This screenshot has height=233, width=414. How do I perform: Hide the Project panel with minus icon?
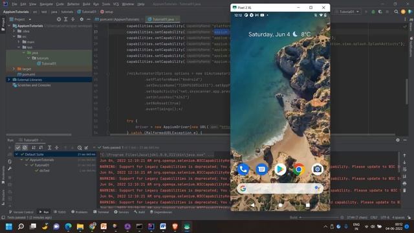click(x=89, y=19)
